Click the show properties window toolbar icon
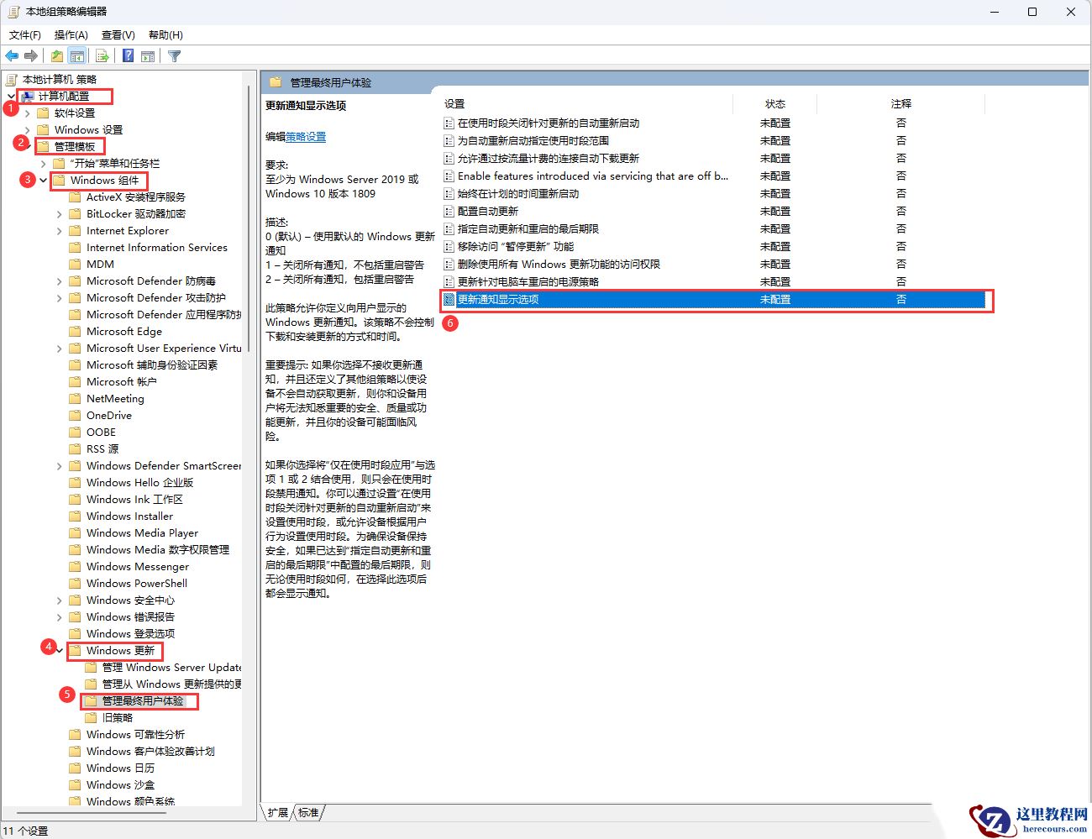 tap(147, 55)
